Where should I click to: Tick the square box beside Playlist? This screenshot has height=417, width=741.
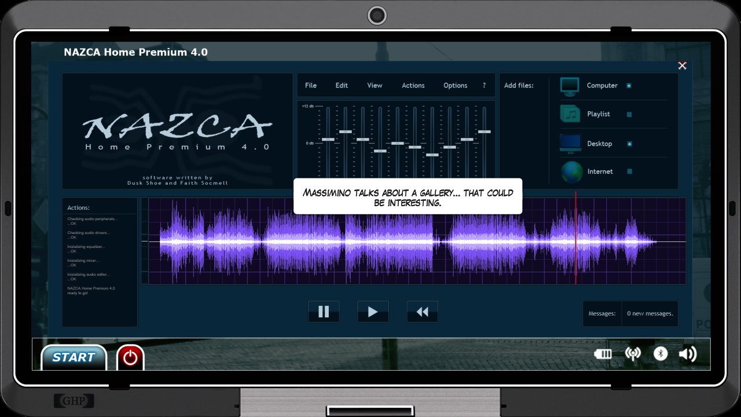[x=629, y=114]
